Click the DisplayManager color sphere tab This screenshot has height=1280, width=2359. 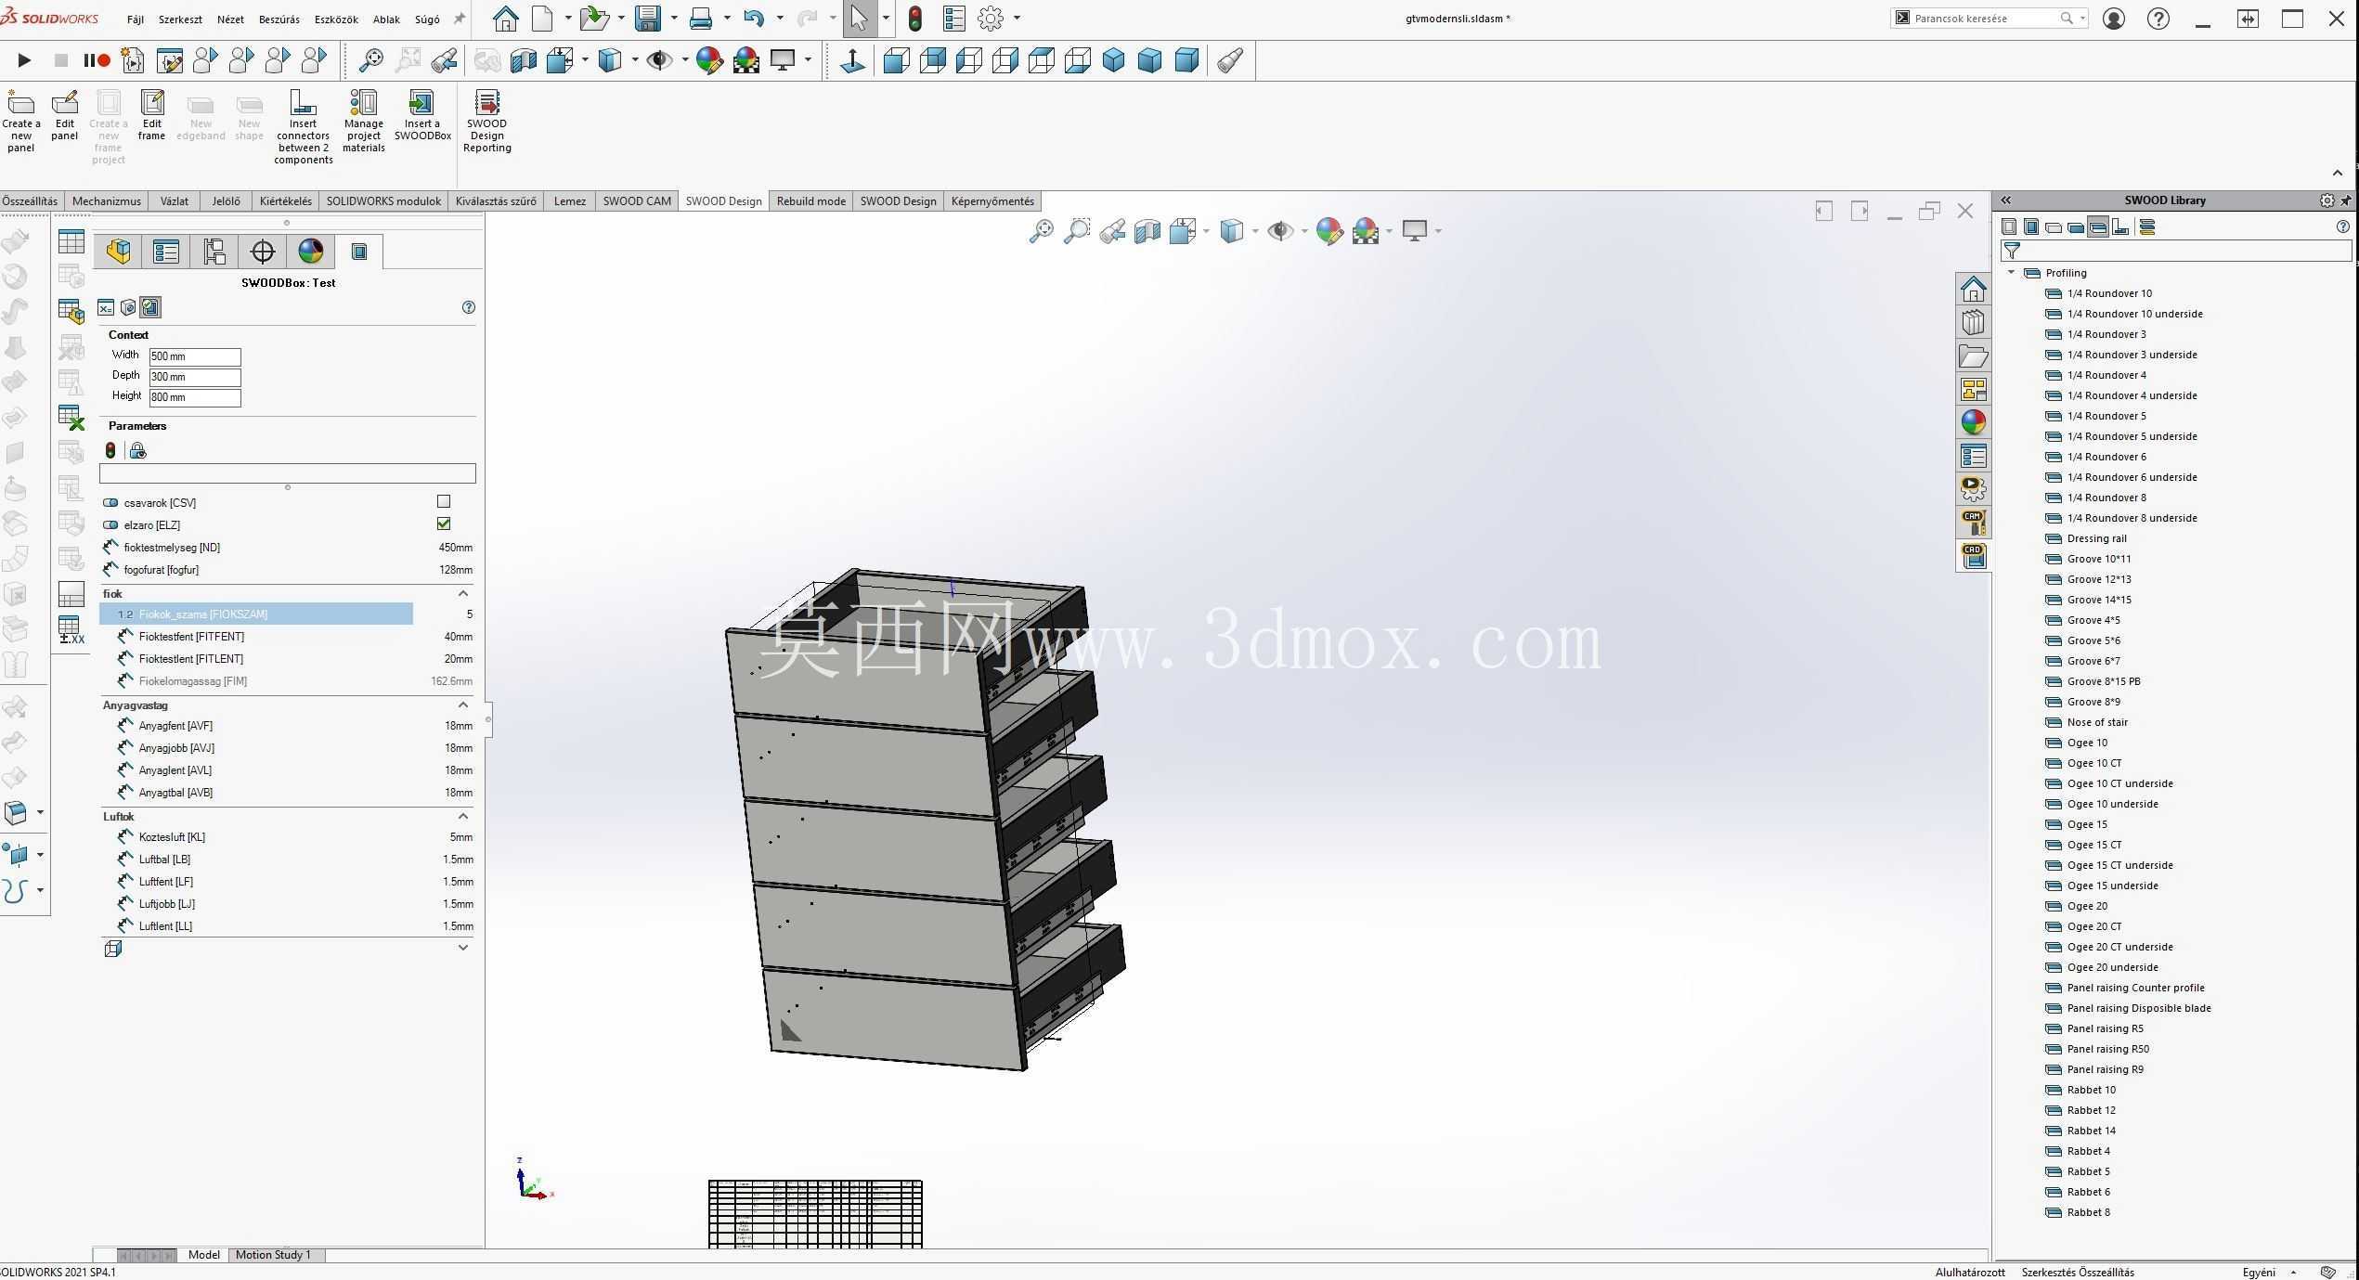[311, 252]
